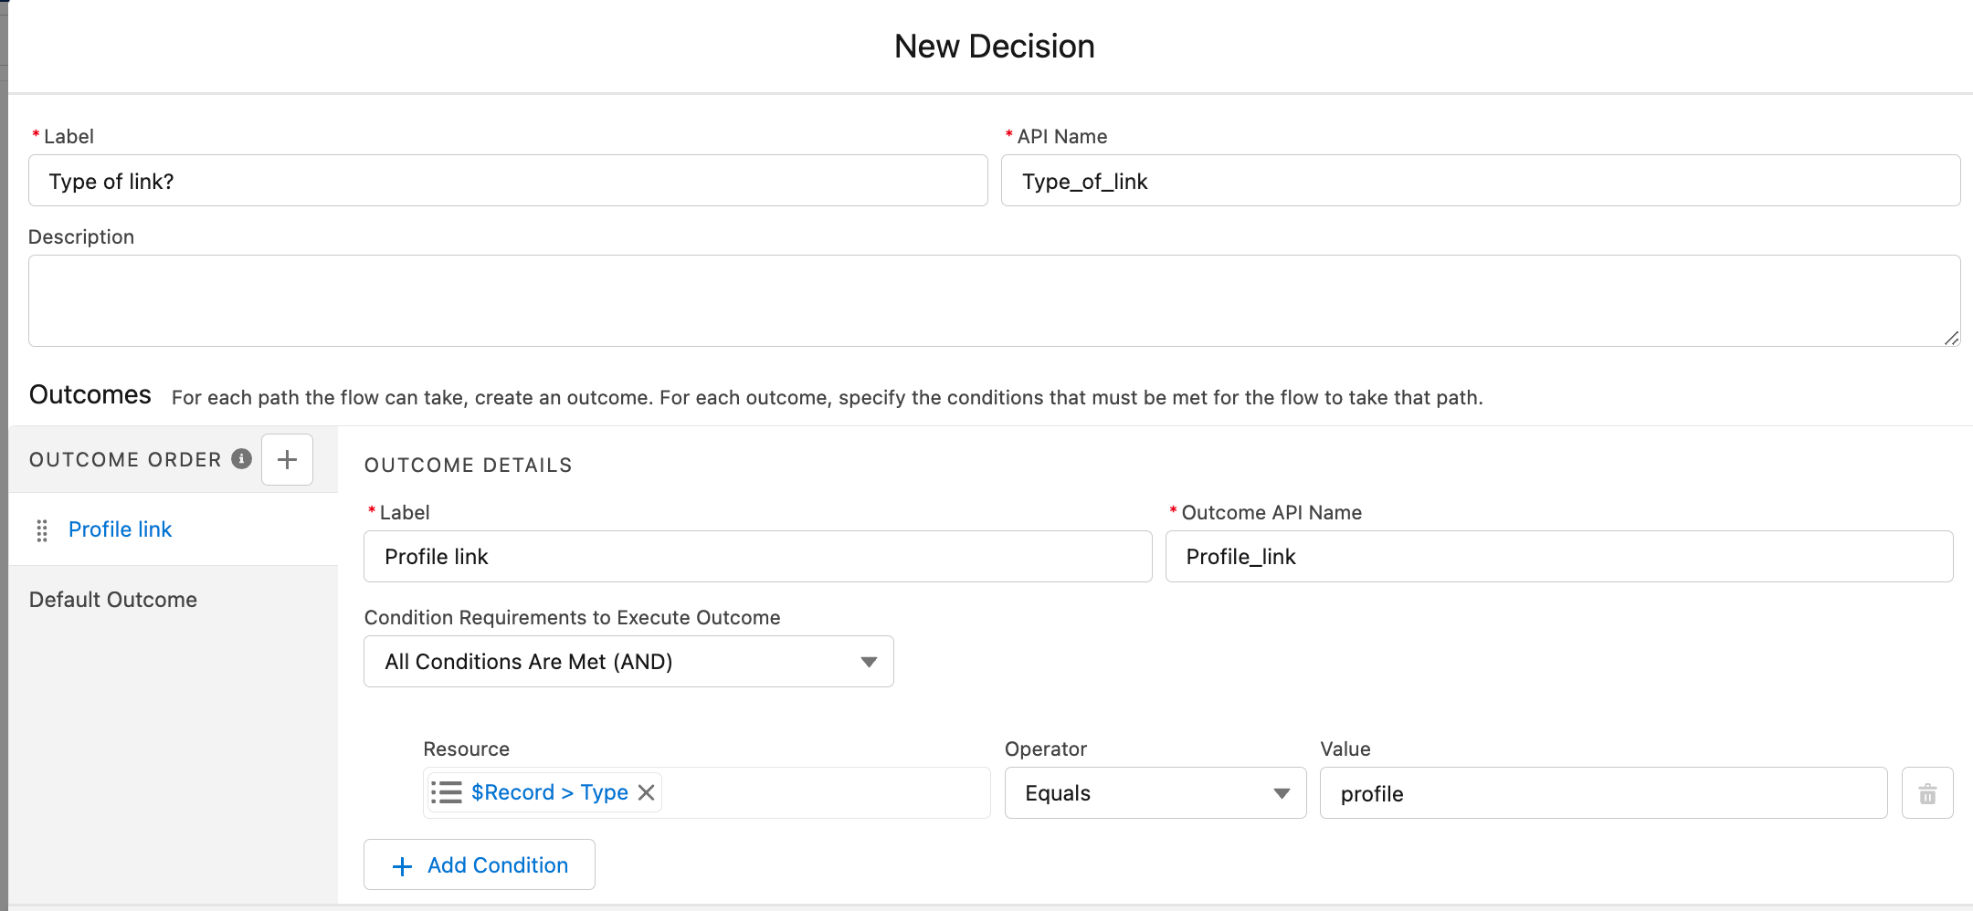
Task: Click the Outcome API Name field
Action: (x=1558, y=557)
